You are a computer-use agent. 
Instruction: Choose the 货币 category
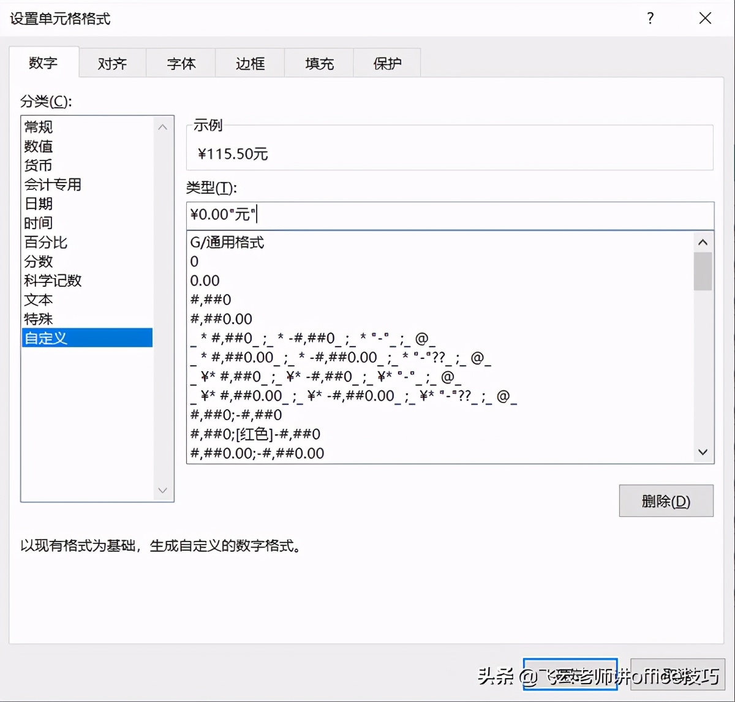pyautogui.click(x=87, y=165)
